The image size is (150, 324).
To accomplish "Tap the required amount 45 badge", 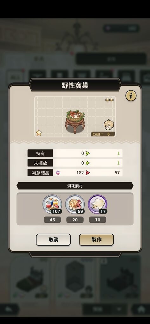I will coord(52,220).
